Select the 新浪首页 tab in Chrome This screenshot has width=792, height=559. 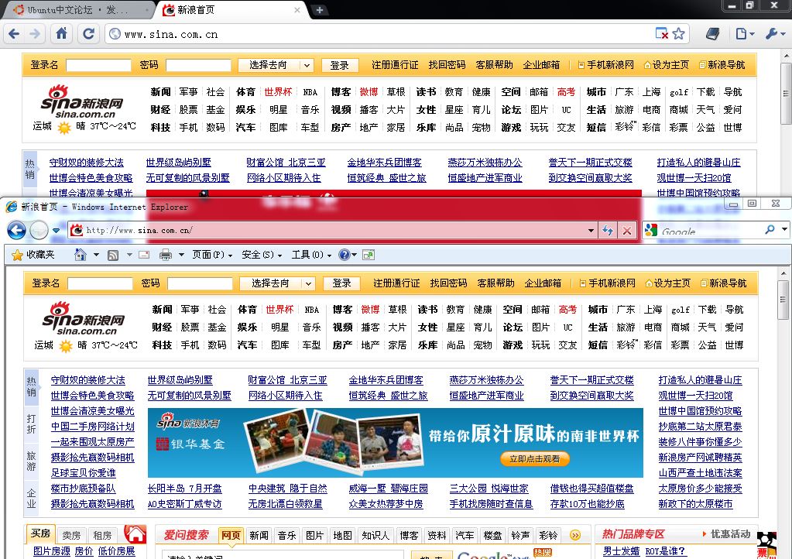(x=231, y=9)
